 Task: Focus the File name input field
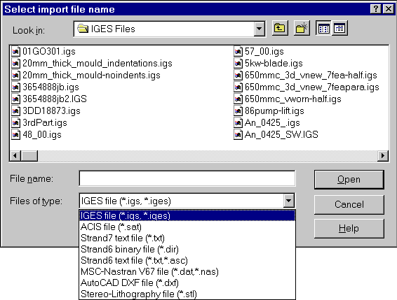tap(187, 178)
